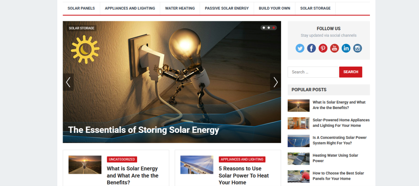Select the second slider pagination dot
This screenshot has width=419, height=186.
[x=268, y=28]
